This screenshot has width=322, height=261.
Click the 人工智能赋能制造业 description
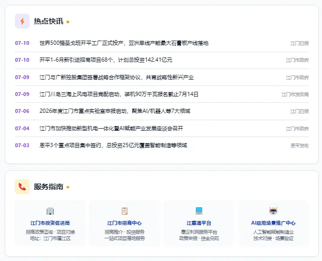click(273, 232)
